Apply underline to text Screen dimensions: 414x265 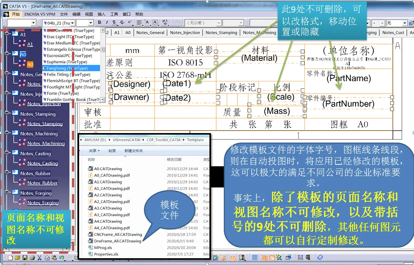[114, 23]
